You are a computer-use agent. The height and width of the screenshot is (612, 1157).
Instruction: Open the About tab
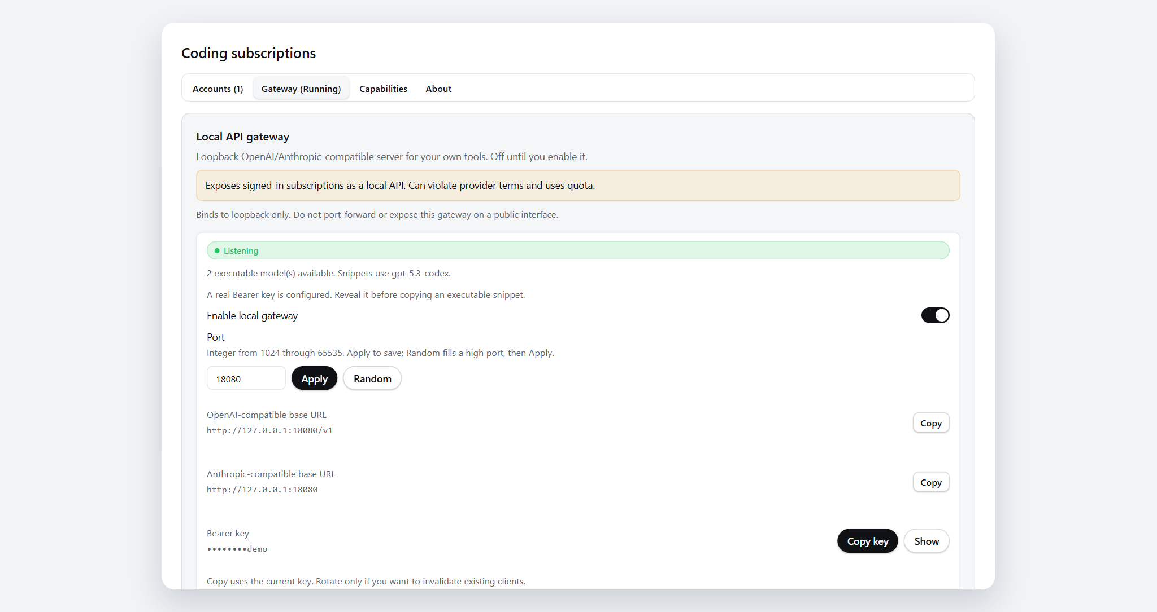coord(438,89)
